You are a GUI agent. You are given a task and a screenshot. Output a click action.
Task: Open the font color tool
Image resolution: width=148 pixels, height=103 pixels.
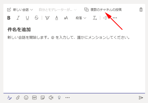point(57,18)
